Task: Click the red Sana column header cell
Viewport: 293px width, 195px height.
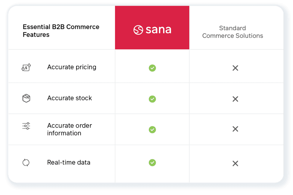Action: [x=152, y=28]
